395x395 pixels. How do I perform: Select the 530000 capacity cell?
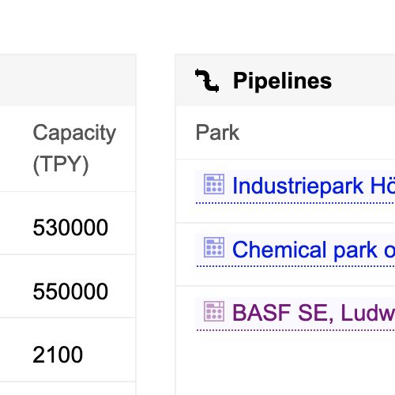point(70,228)
